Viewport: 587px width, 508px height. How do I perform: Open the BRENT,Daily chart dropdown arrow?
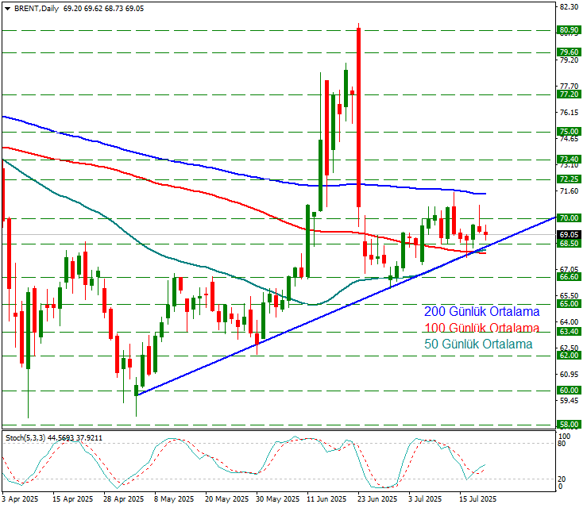click(x=7, y=9)
